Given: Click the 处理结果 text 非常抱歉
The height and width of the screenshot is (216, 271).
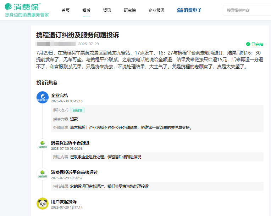Looking at the screenshot, I should point(131,127).
